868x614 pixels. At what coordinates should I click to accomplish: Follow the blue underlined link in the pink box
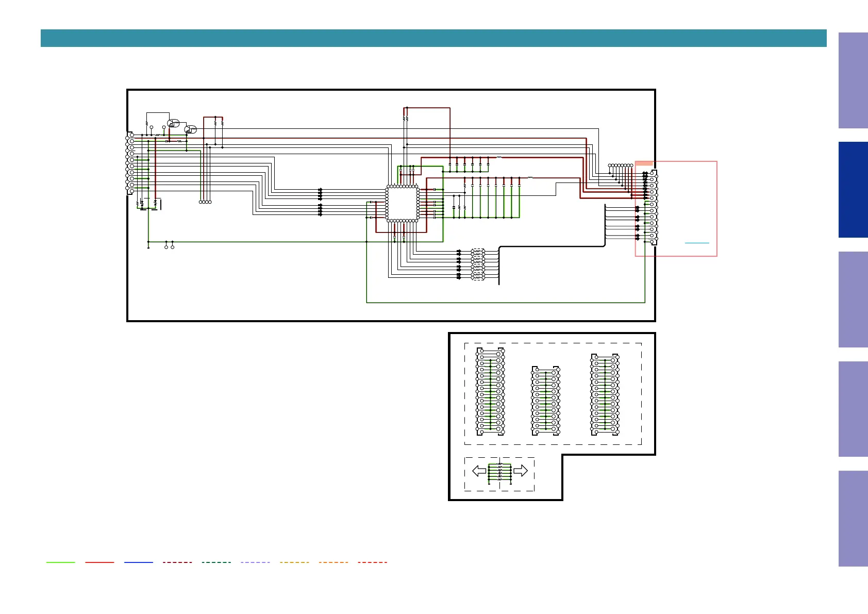[x=697, y=242]
